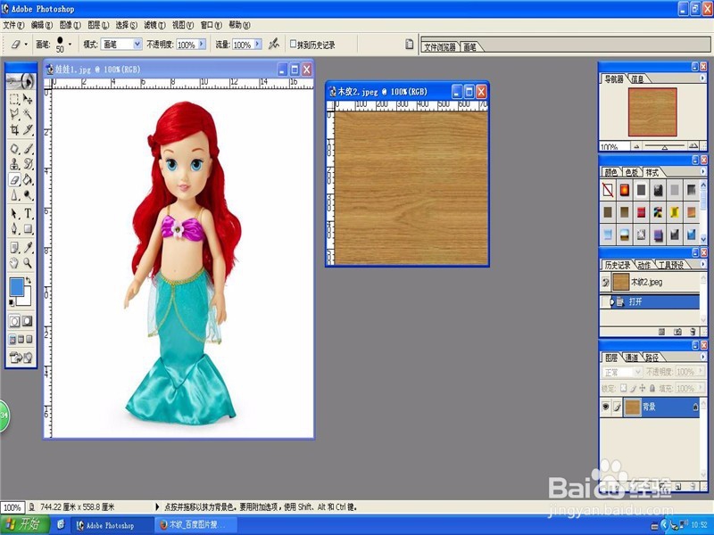714x535 pixels.
Task: Select the Brush tool in toolbox
Action: [28, 149]
